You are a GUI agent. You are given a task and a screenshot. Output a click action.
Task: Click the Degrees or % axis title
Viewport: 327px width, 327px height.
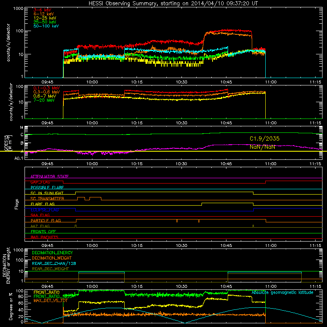pos(11,306)
